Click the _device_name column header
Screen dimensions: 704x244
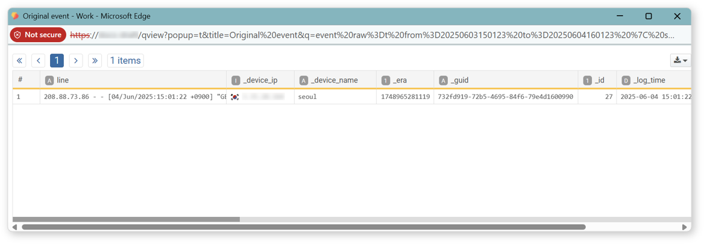pyautogui.click(x=334, y=80)
